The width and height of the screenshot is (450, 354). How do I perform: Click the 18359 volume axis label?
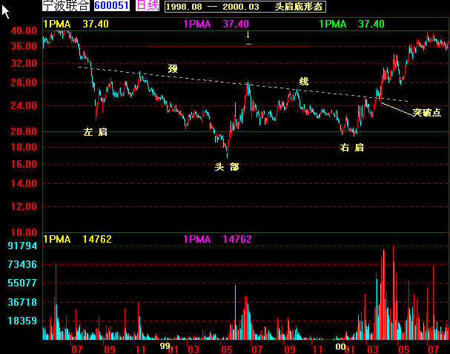22,321
